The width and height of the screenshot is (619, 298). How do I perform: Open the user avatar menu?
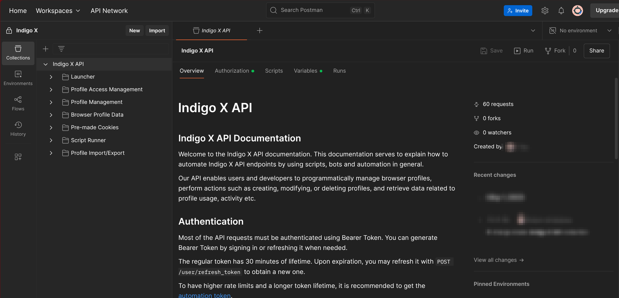pyautogui.click(x=578, y=11)
